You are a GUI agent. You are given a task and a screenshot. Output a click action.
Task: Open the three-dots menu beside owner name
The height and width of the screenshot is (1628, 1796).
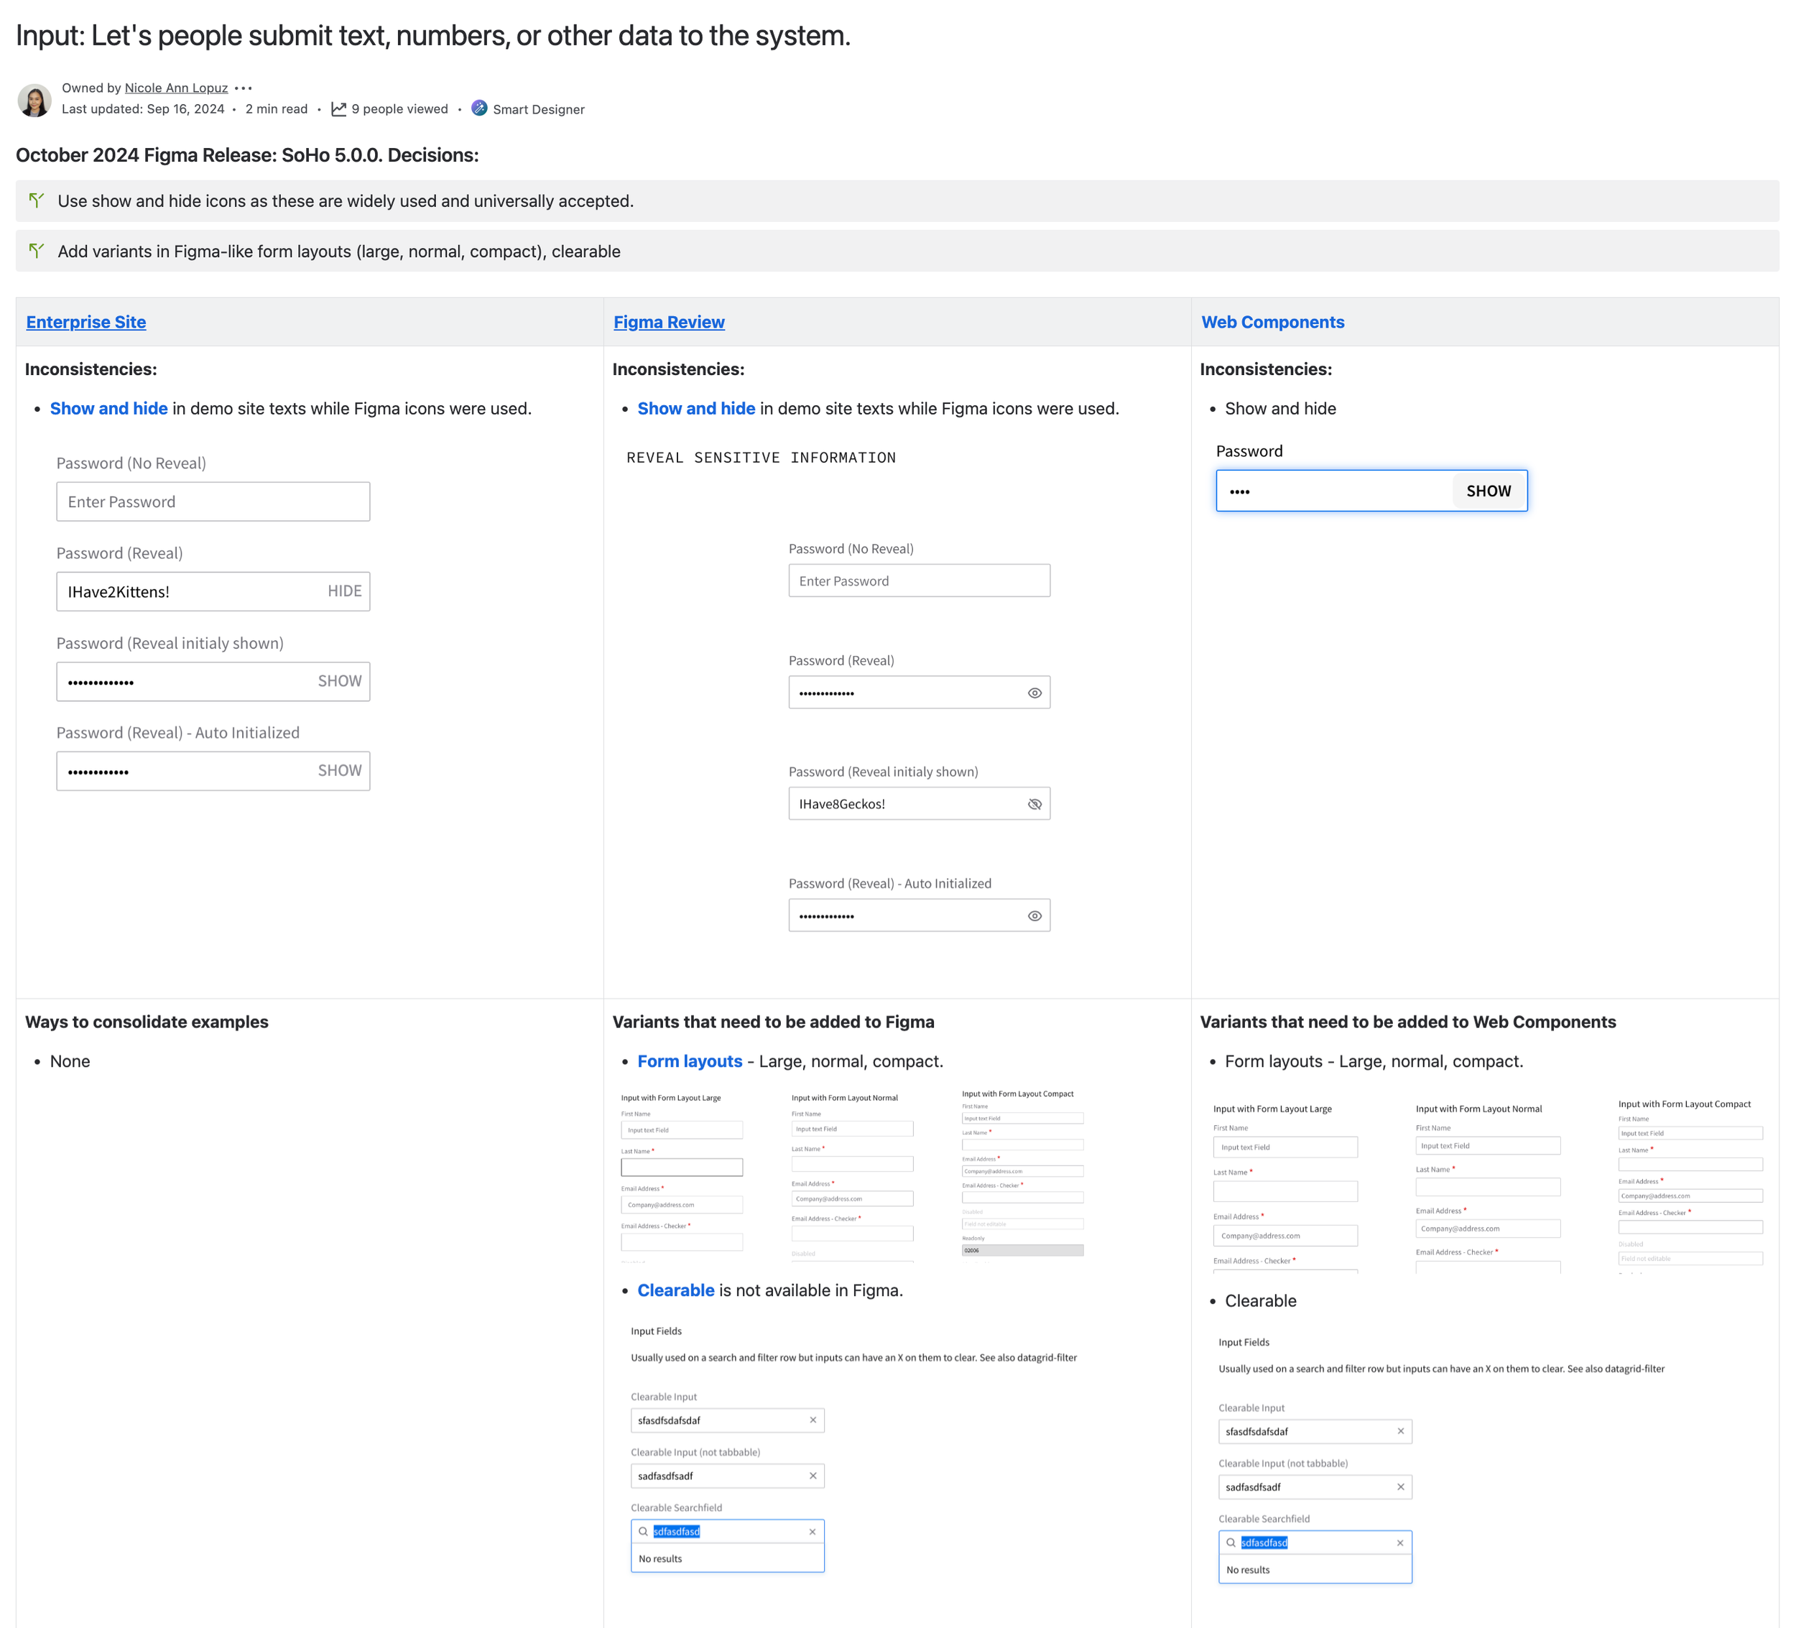[x=244, y=88]
